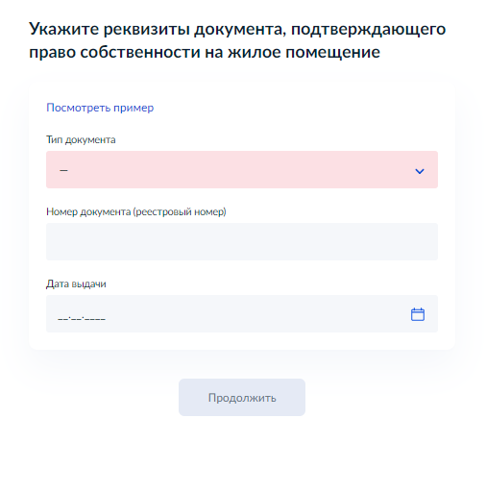View the example via Посмотреть пример
Image resolution: width=486 pixels, height=492 pixels.
click(x=100, y=108)
